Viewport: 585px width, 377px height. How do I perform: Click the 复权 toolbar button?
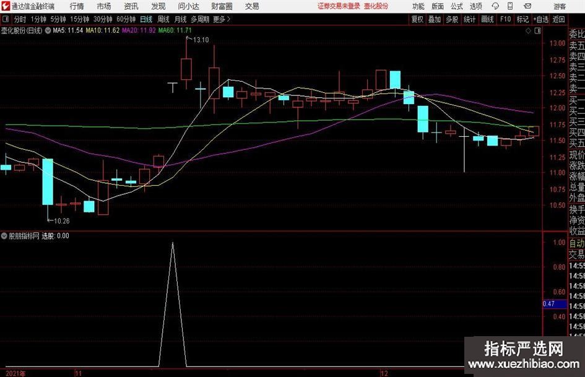[x=417, y=19]
